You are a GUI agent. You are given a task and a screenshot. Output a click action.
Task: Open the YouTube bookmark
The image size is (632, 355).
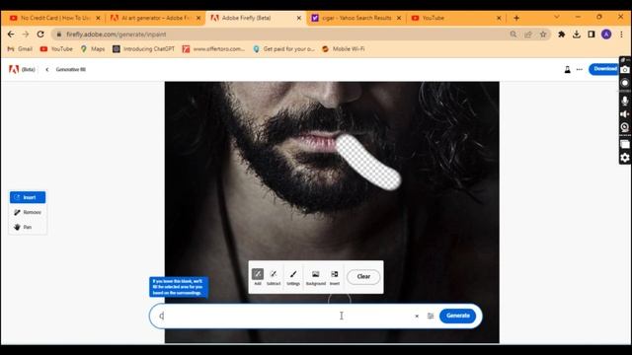click(x=56, y=49)
